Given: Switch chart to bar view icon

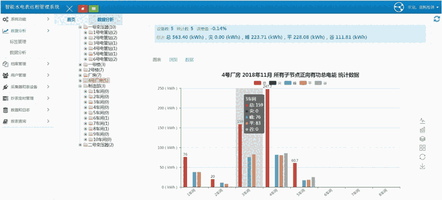Looking at the screenshot, I should click(x=422, y=129).
